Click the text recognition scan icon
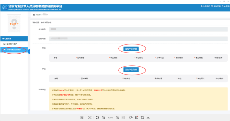The width and height of the screenshot is (230, 121). tap(90, 118)
